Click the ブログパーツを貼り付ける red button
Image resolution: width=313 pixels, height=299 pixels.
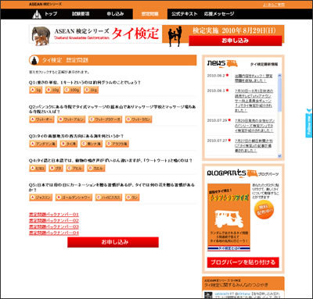click(243, 262)
